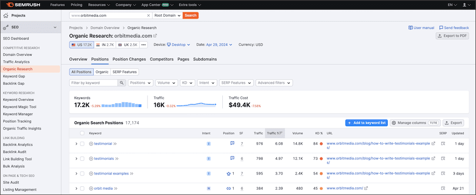Image resolution: width=476 pixels, height=195 pixels.
Task: Open the KD filter dropdown
Action: (x=187, y=83)
